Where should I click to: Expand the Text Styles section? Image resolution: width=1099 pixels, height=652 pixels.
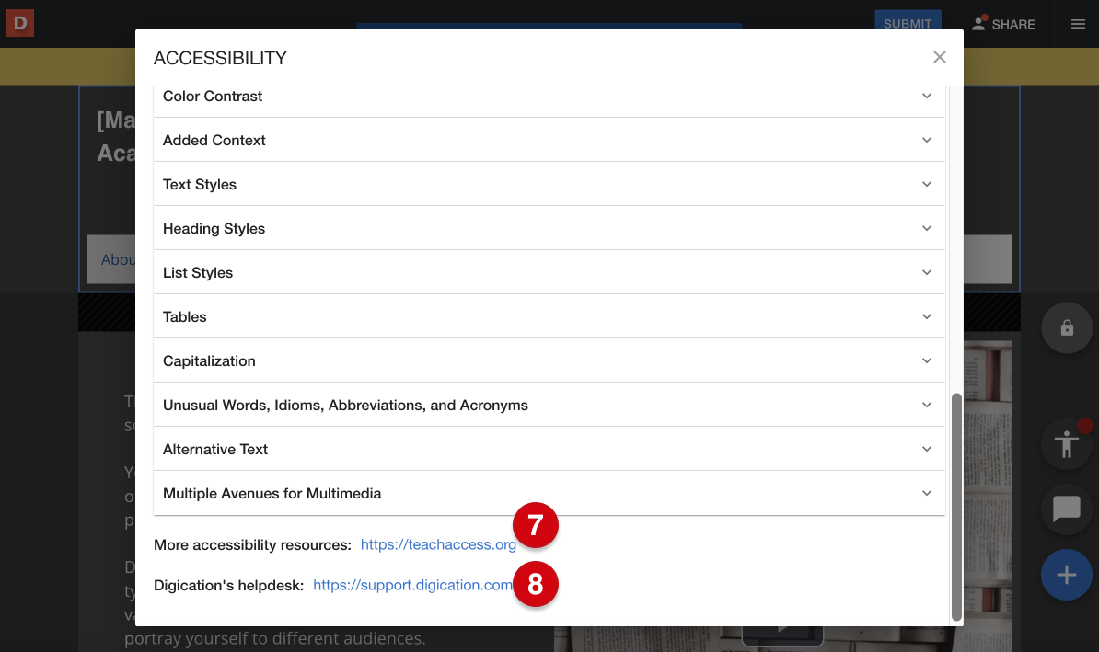point(549,184)
